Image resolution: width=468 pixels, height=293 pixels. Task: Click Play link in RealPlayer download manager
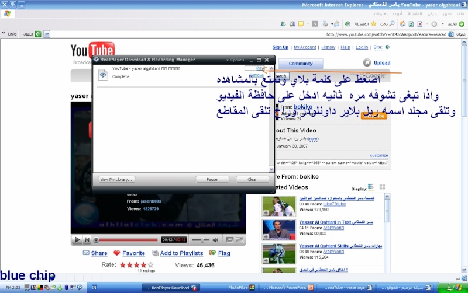(260, 68)
